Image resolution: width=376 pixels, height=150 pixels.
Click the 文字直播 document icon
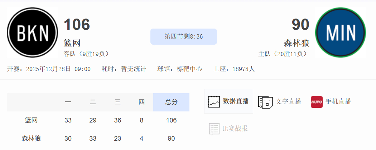coord(265,102)
